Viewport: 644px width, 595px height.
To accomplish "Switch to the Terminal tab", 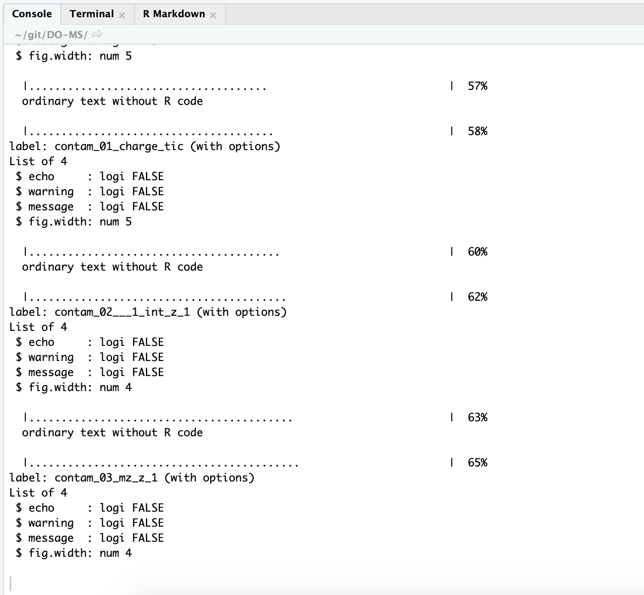I will coord(92,14).
